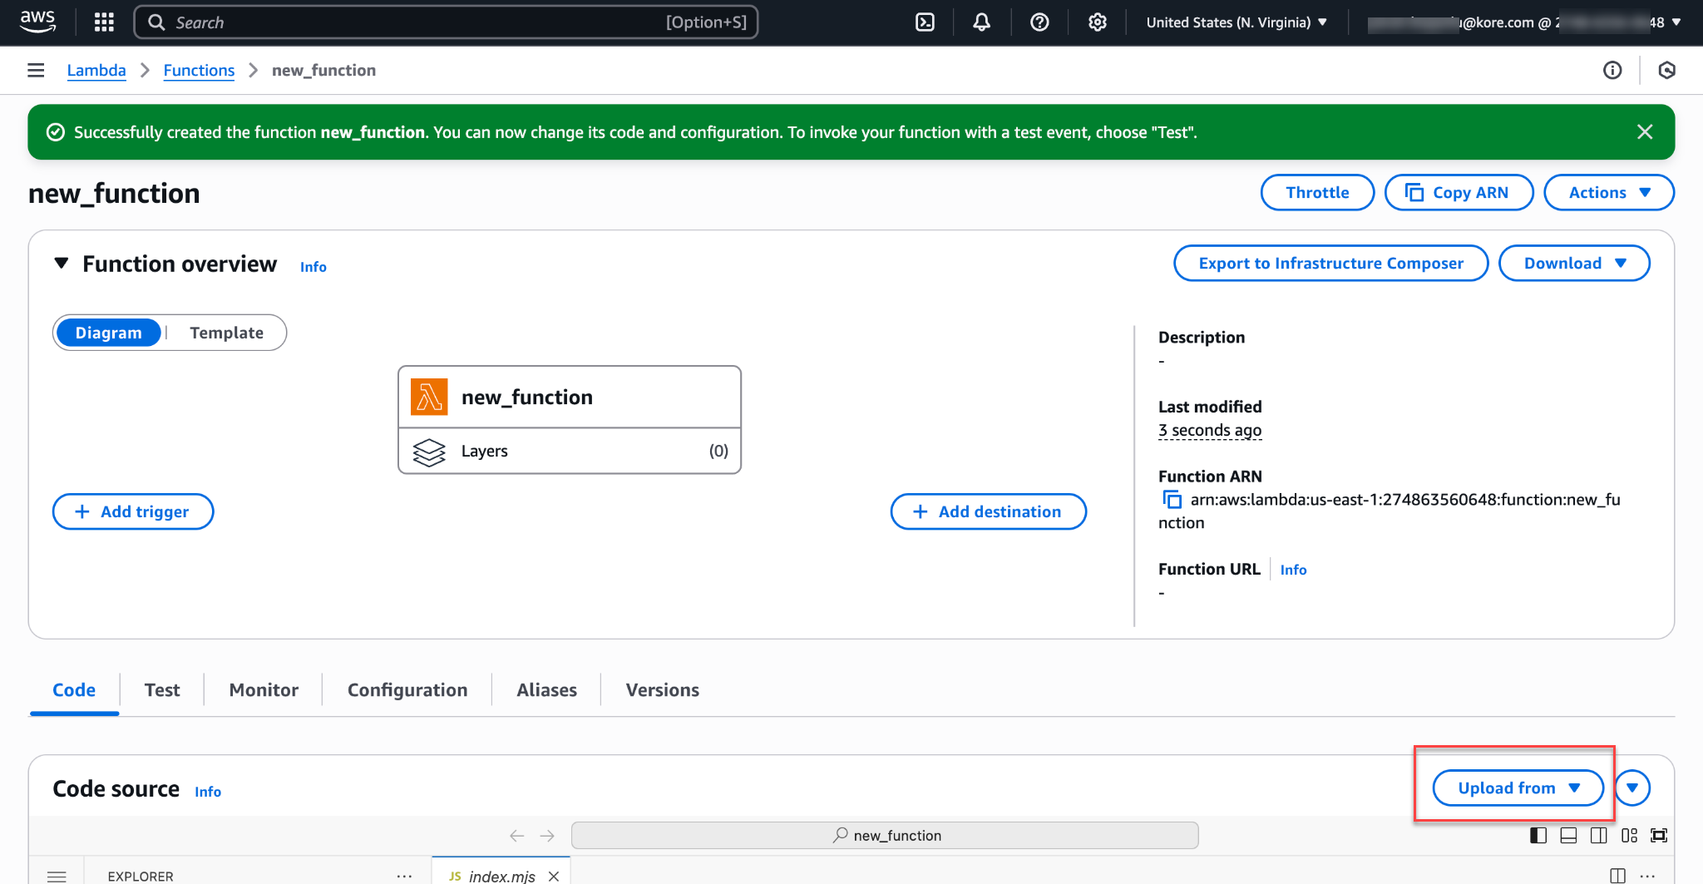Screen dimensions: 1703x884
Task: Click the Throttle button
Action: pos(1316,192)
